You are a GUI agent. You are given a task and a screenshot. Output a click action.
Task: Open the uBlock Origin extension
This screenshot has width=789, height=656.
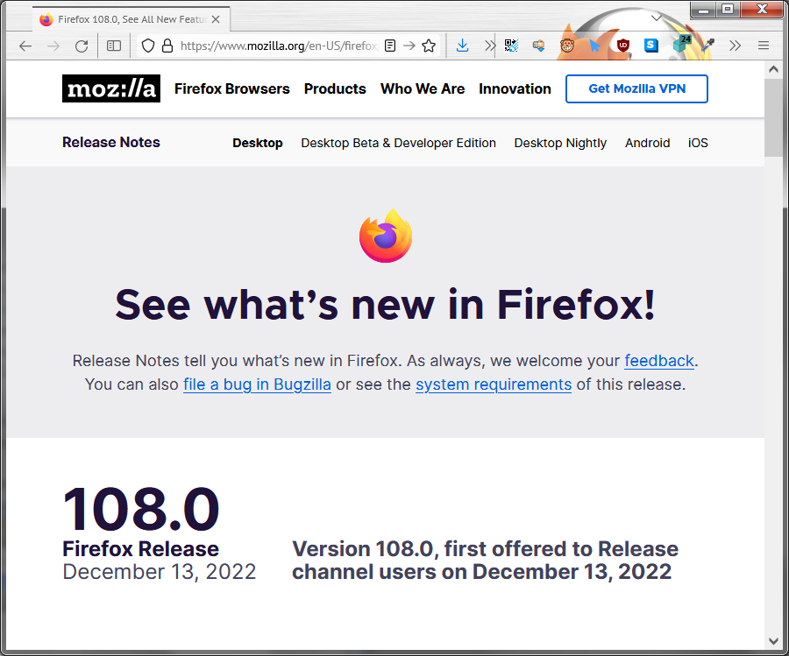coord(623,46)
